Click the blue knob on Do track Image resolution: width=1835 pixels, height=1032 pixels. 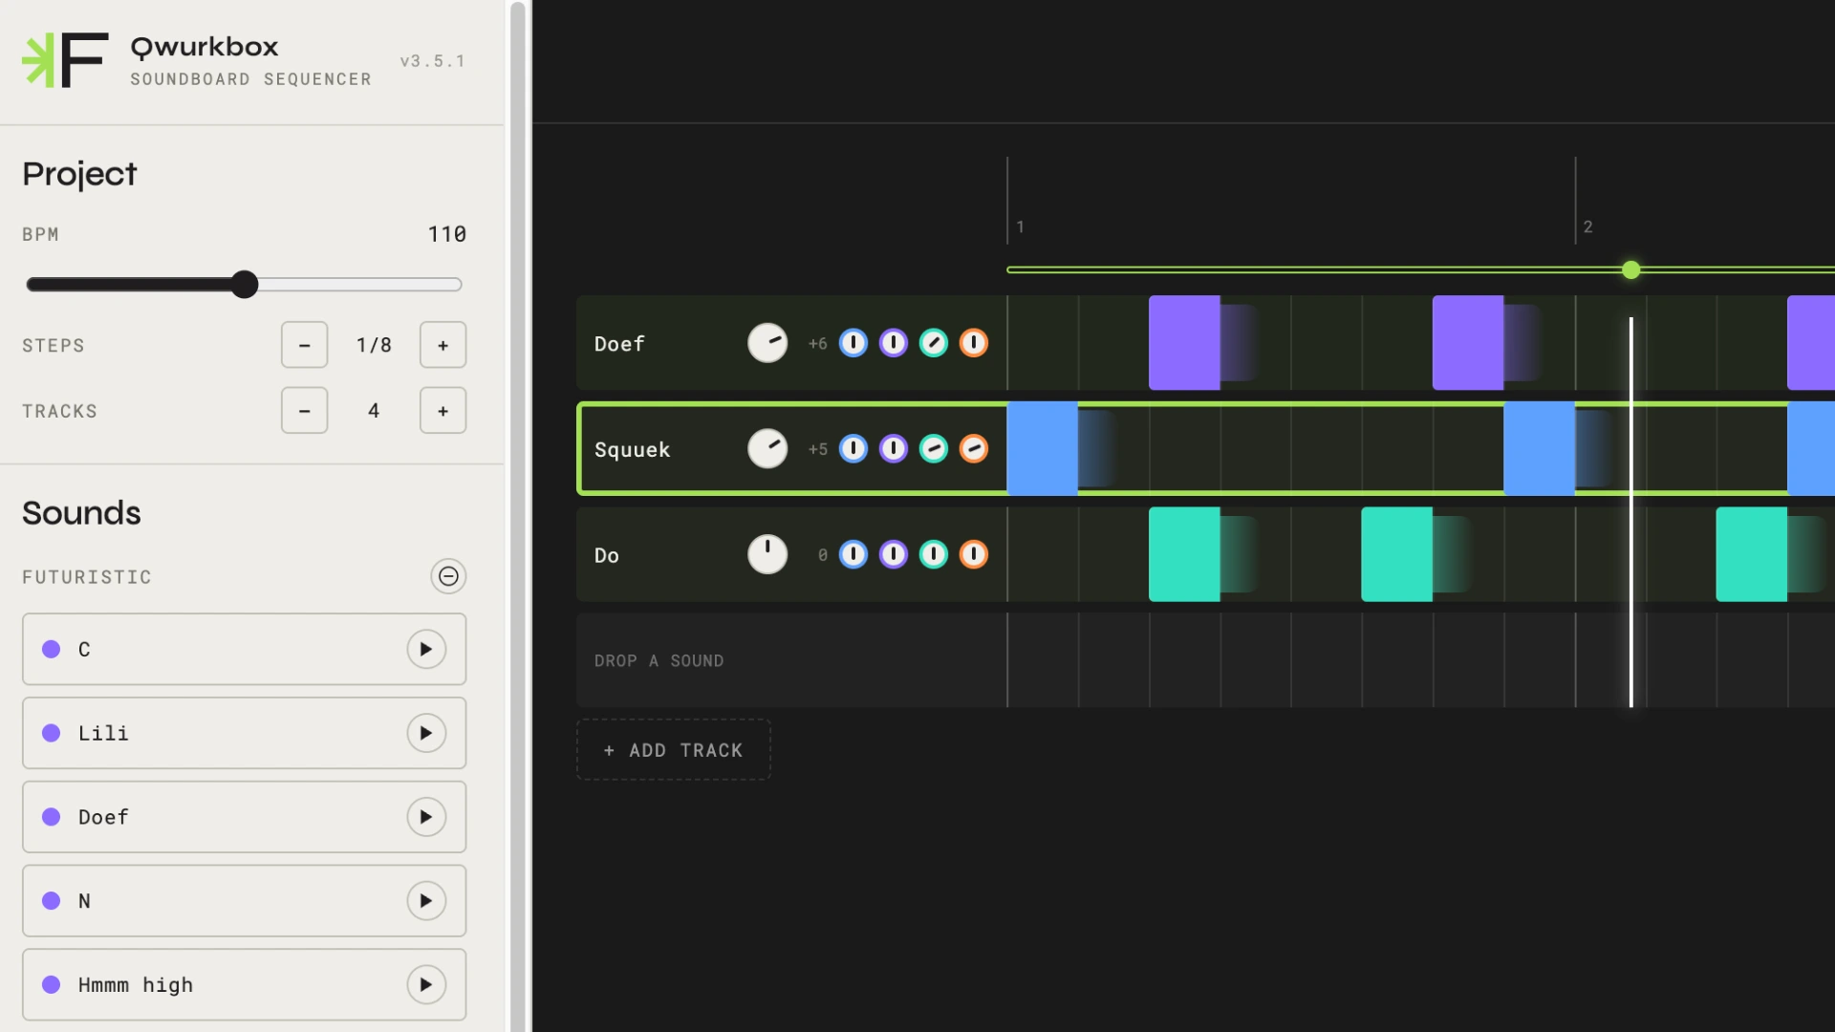tap(853, 554)
